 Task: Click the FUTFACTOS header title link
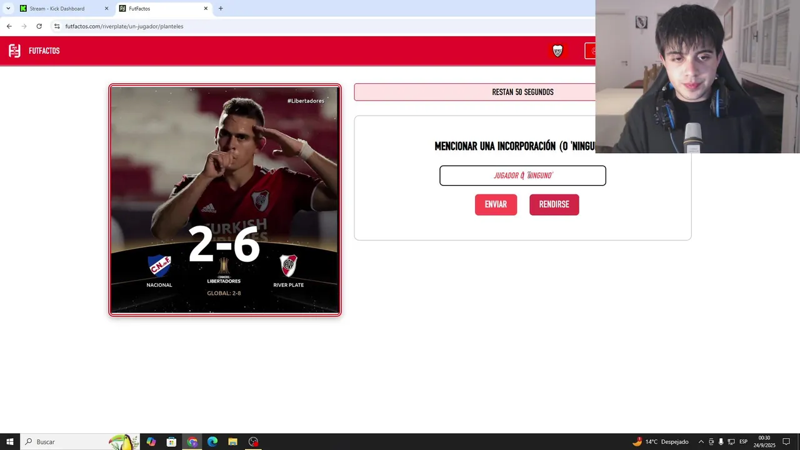(44, 51)
